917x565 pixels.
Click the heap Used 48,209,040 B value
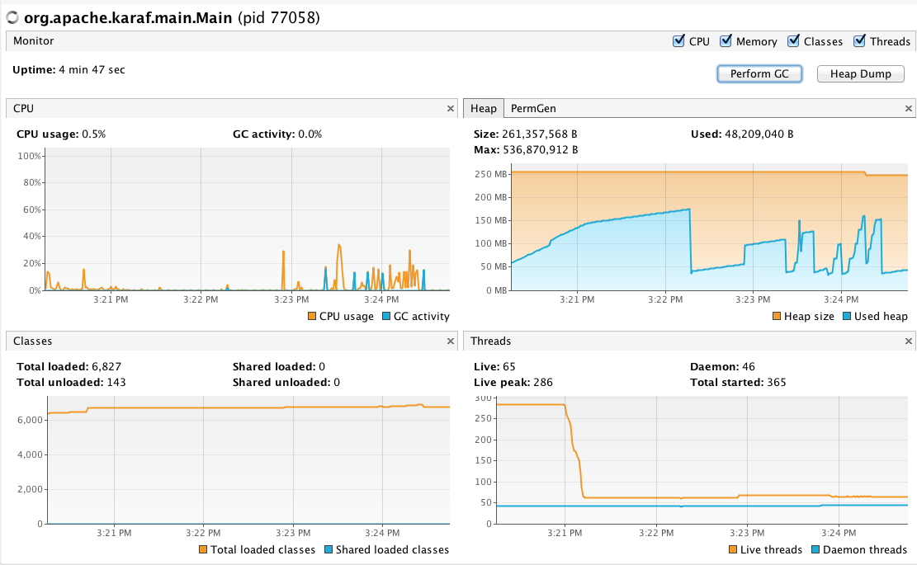pos(759,134)
